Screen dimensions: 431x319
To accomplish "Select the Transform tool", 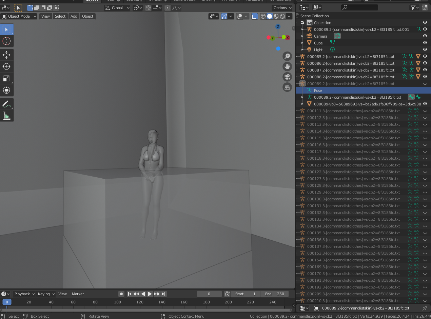I will coord(6,90).
